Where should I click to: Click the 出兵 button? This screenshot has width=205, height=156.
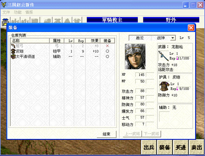point(149,148)
